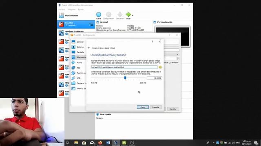Show hidden system tray icons
Image resolution: width=261 pixels, height=146 pixels.
point(214,143)
